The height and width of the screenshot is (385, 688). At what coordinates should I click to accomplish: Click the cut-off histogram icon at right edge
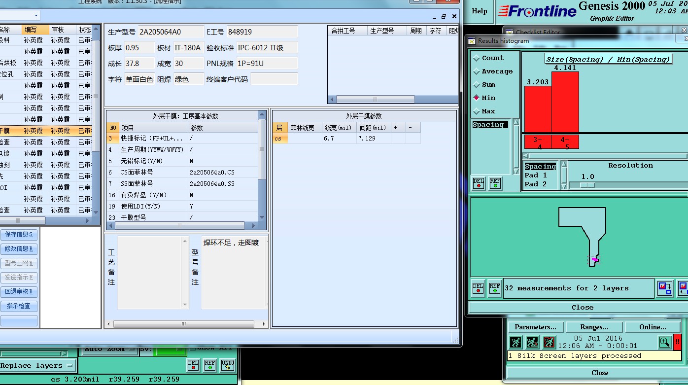[x=684, y=288]
